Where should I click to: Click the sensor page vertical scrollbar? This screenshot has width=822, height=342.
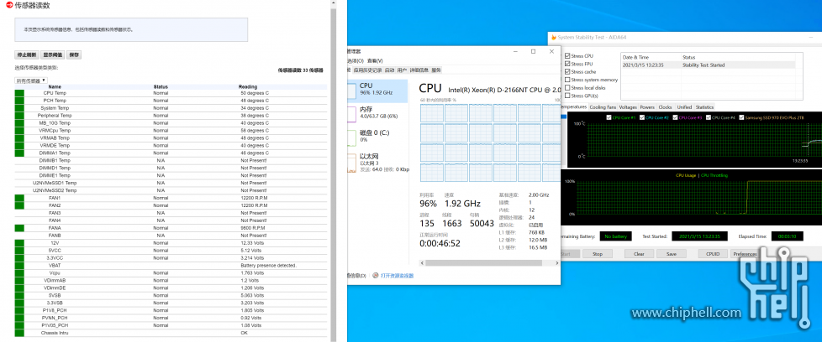[333, 173]
